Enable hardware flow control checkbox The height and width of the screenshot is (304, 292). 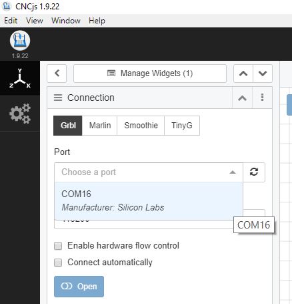pyautogui.click(x=58, y=246)
